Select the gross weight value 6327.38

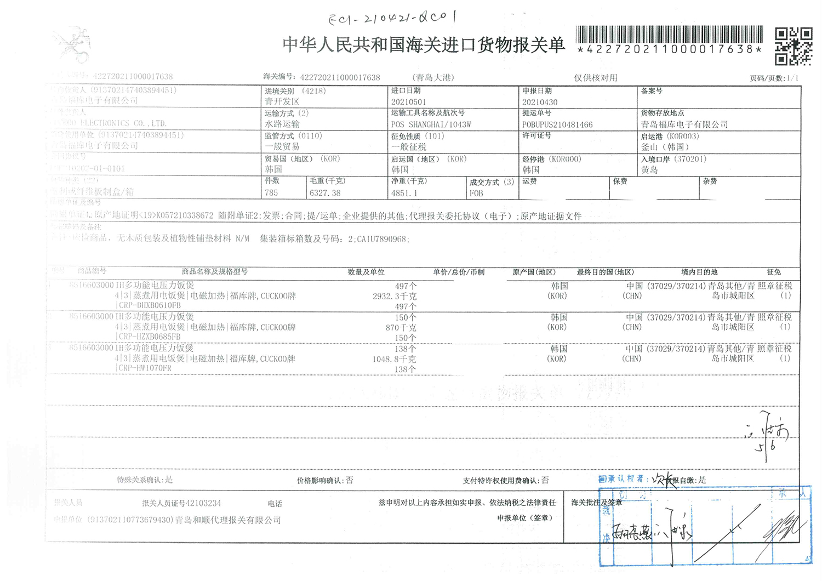coord(325,193)
